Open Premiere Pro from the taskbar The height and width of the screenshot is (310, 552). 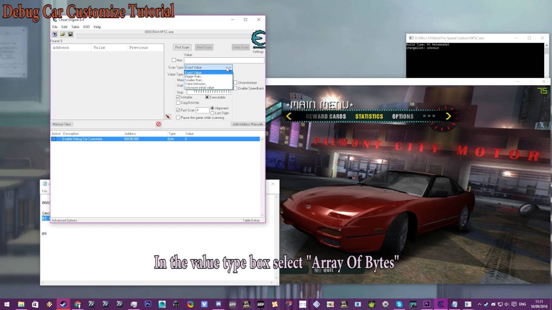pyautogui.click(x=427, y=304)
